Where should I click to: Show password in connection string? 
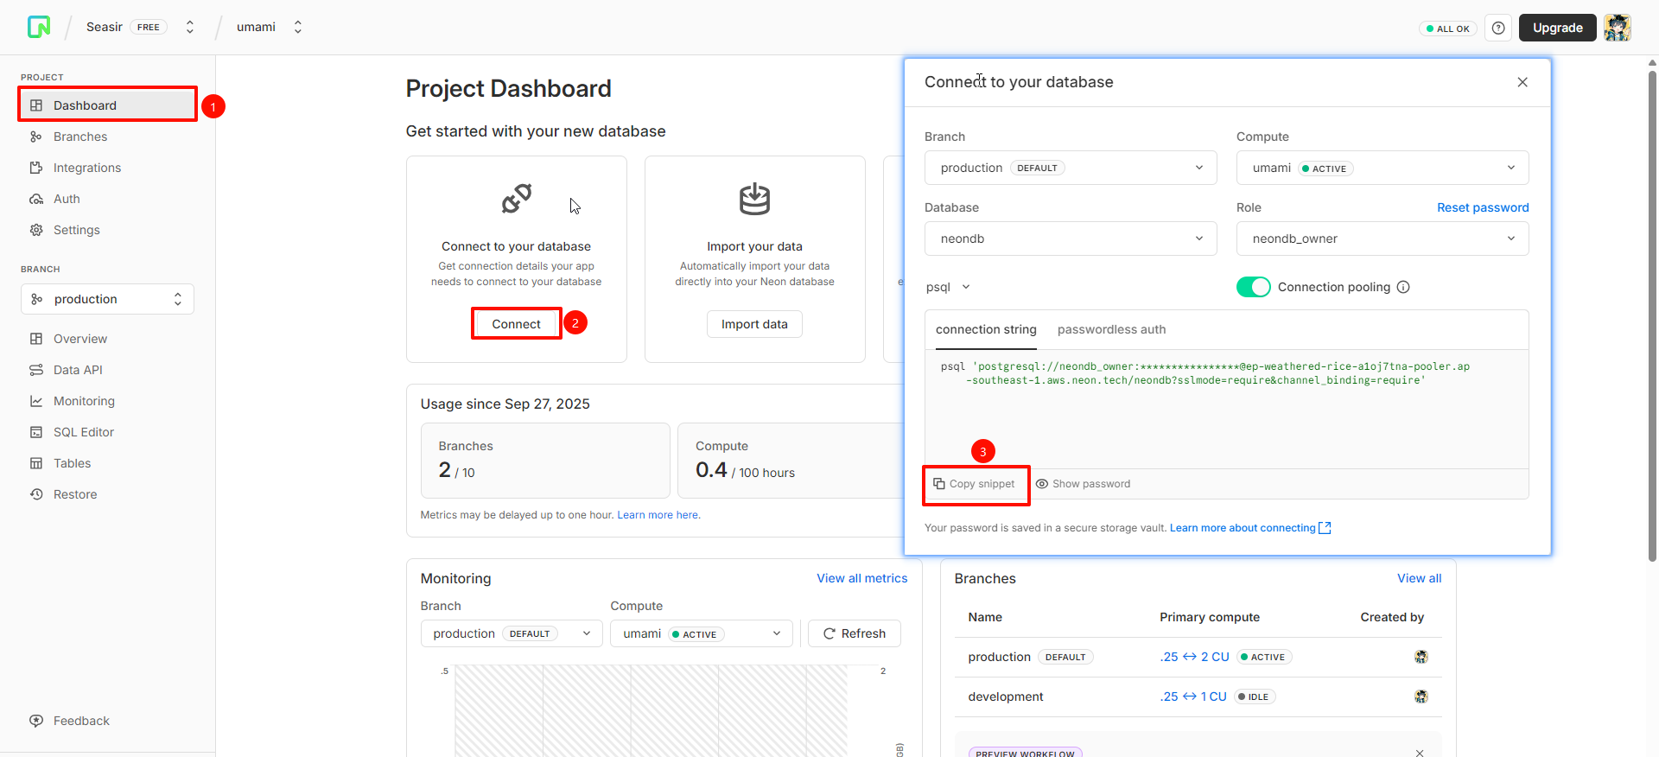[1083, 484]
